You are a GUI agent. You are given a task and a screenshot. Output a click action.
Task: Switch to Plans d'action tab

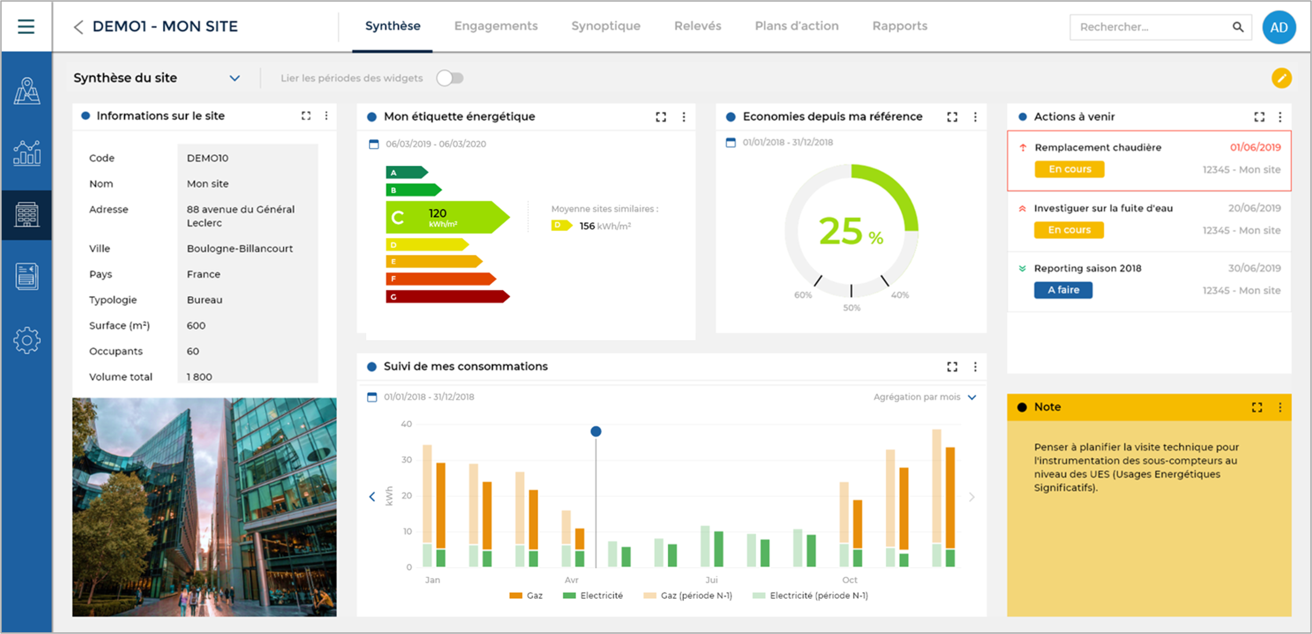coord(797,26)
